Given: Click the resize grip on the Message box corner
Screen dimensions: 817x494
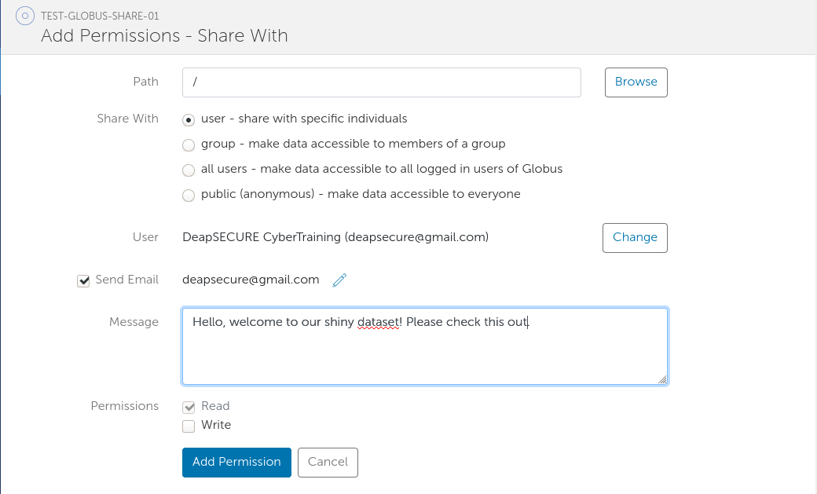Looking at the screenshot, I should (664, 381).
